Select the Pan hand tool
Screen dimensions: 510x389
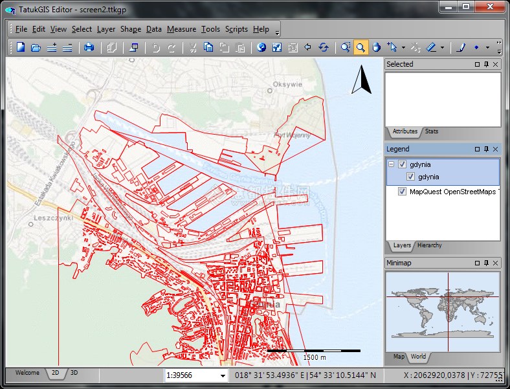pos(376,47)
